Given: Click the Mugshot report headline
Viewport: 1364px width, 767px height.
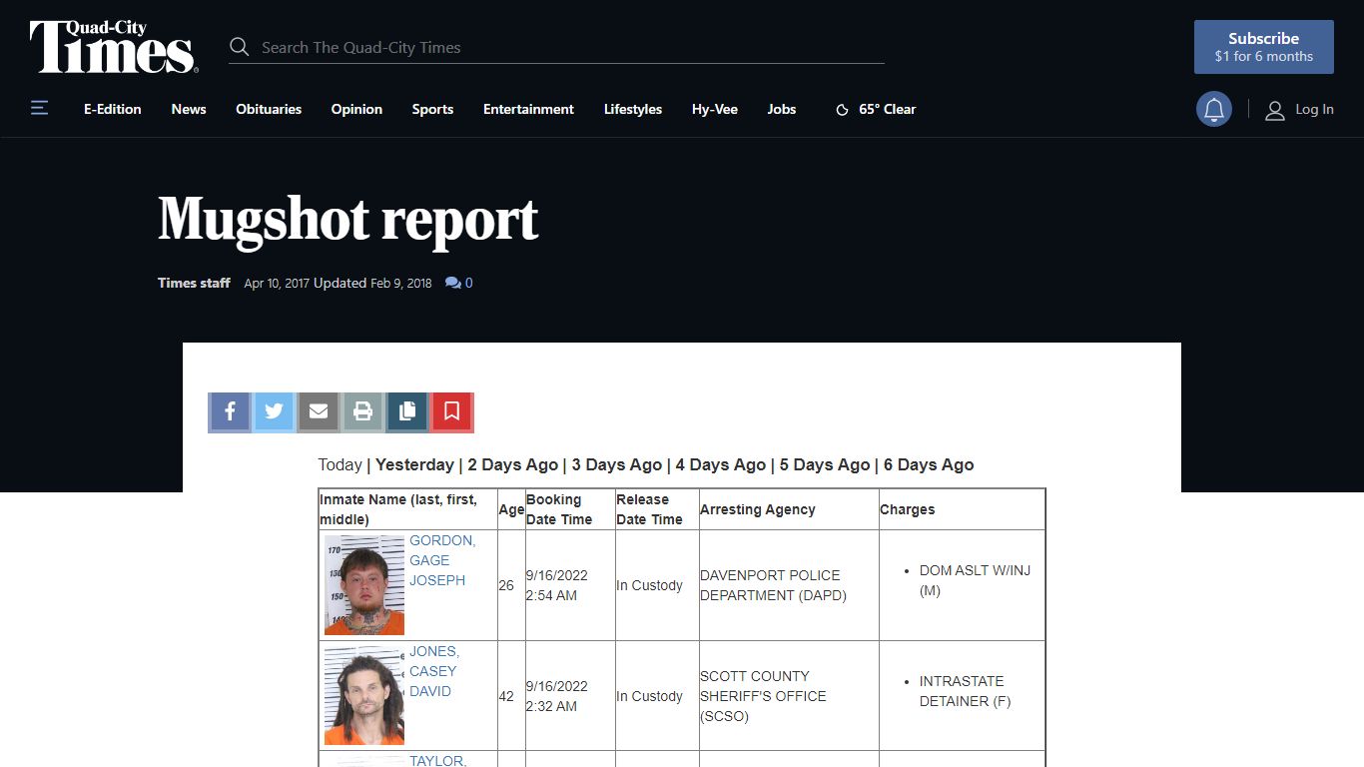Looking at the screenshot, I should 348,220.
